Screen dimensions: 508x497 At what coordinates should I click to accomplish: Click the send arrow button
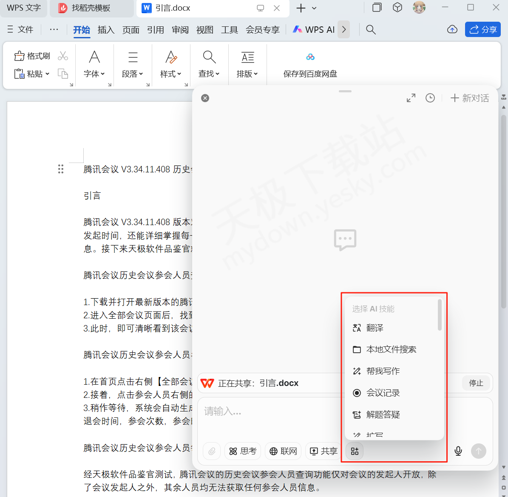[479, 451]
